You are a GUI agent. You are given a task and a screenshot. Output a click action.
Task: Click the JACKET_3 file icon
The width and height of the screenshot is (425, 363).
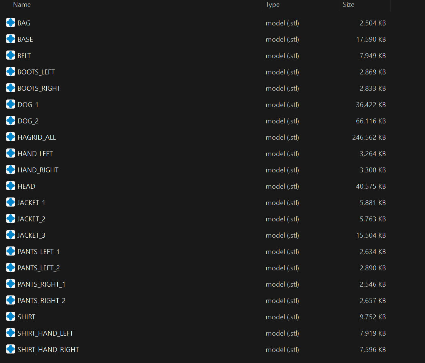11,235
